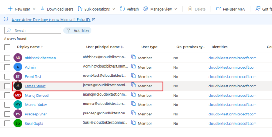Click the 8 users found text
The width and height of the screenshot is (272, 137).
pos(15,39)
